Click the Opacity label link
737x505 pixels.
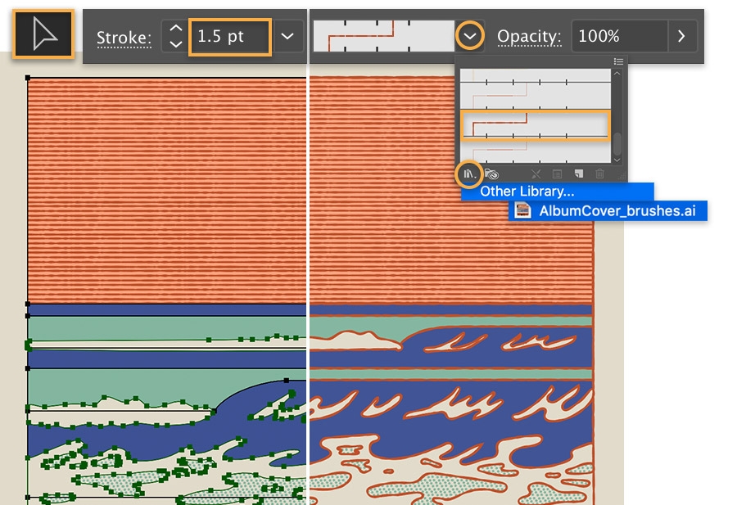pyautogui.click(x=529, y=37)
